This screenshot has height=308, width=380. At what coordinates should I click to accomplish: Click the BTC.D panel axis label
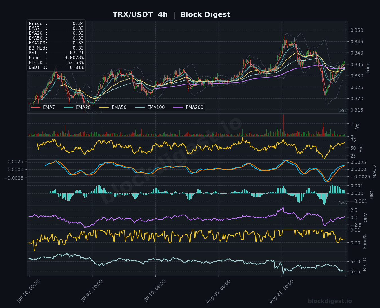click(365, 264)
